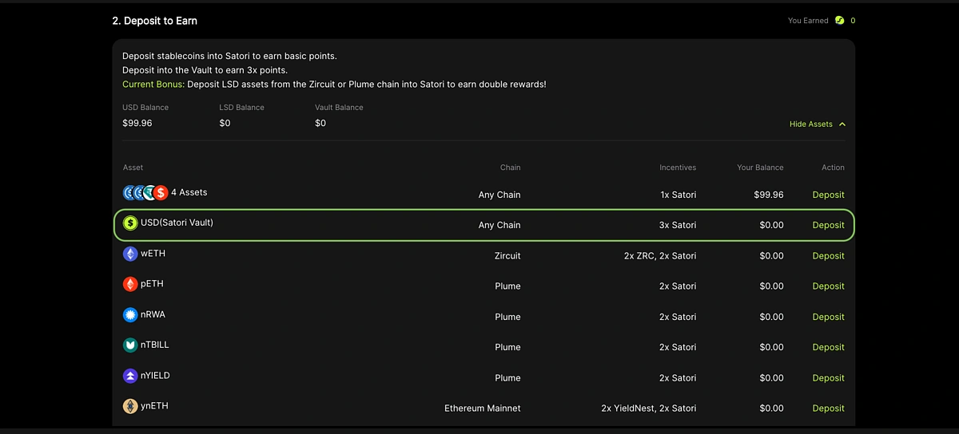959x434 pixels.
Task: Click Deposit for ynETH on Ethereum Mainnet
Action: point(828,408)
